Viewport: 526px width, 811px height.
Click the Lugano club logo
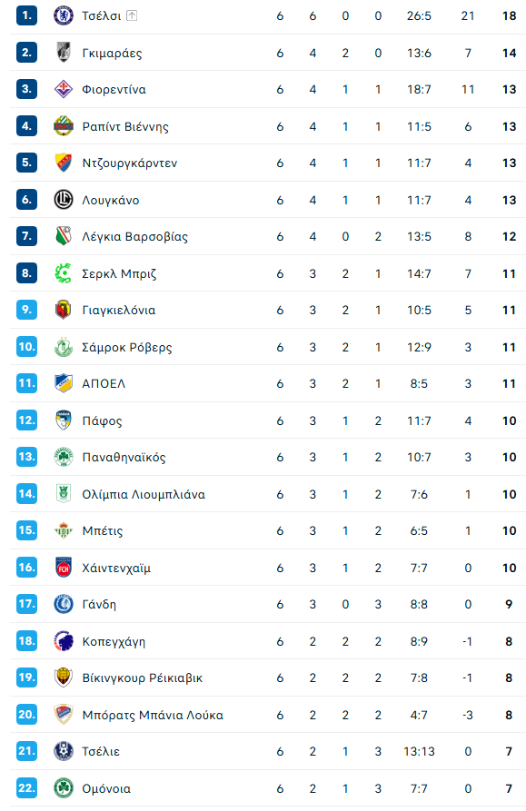point(63,200)
